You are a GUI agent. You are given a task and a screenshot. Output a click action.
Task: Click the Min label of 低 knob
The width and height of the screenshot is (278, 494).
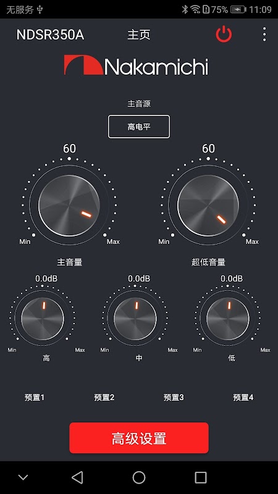[x=197, y=350]
